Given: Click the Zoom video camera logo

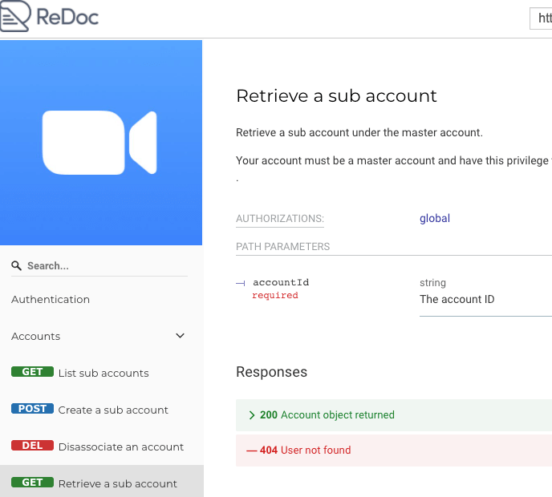Looking at the screenshot, I should pyautogui.click(x=99, y=143).
